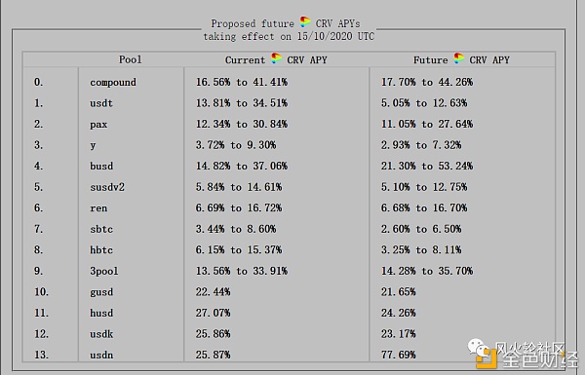Click the pax pool name

pyautogui.click(x=98, y=125)
